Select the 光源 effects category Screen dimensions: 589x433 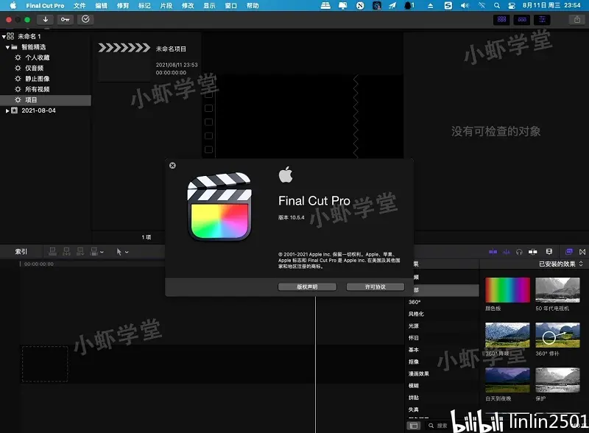pyautogui.click(x=413, y=326)
